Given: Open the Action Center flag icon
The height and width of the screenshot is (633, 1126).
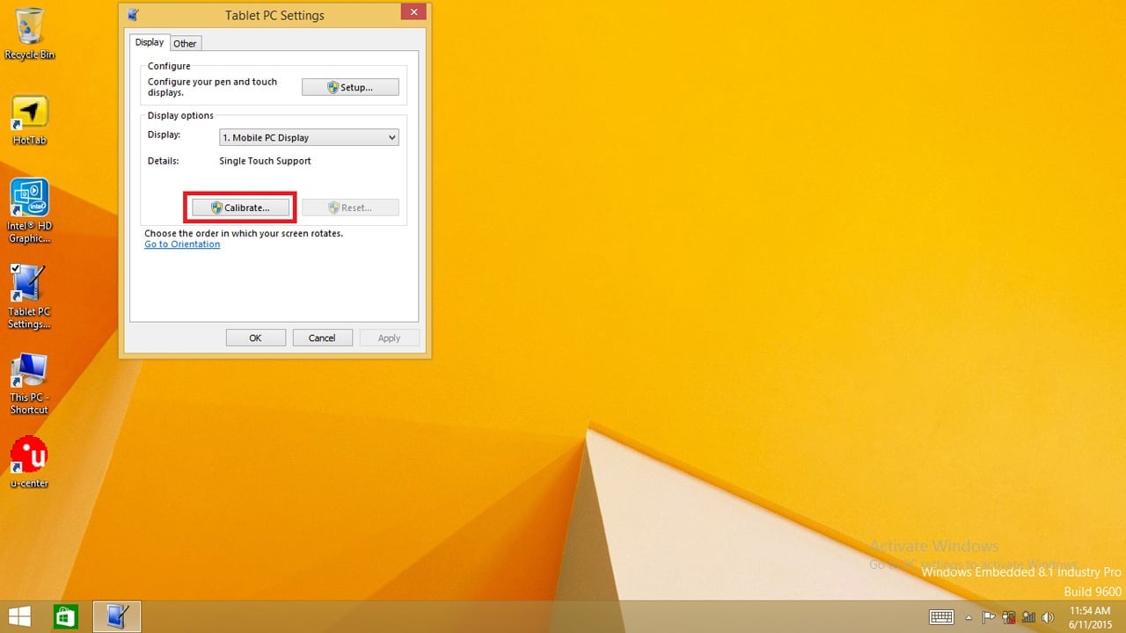Looking at the screenshot, I should pos(989,617).
